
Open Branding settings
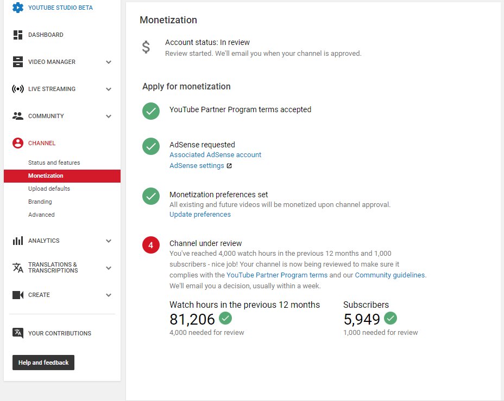pos(40,202)
